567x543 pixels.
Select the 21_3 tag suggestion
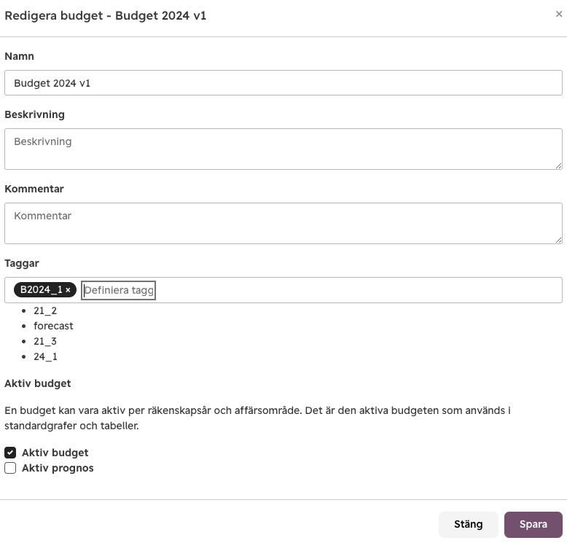[45, 342]
